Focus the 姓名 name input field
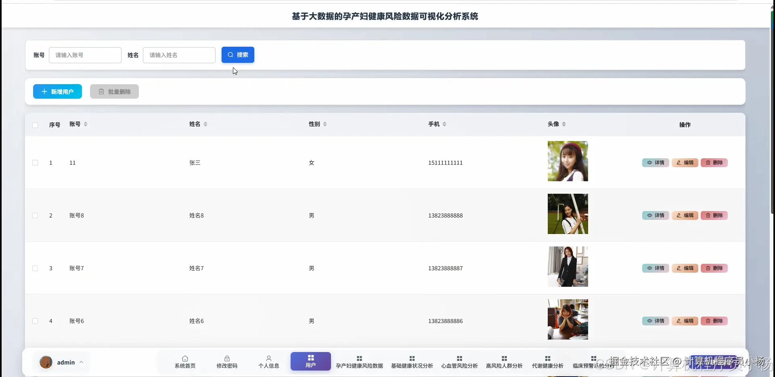Viewport: 775px width, 377px height. click(x=179, y=55)
